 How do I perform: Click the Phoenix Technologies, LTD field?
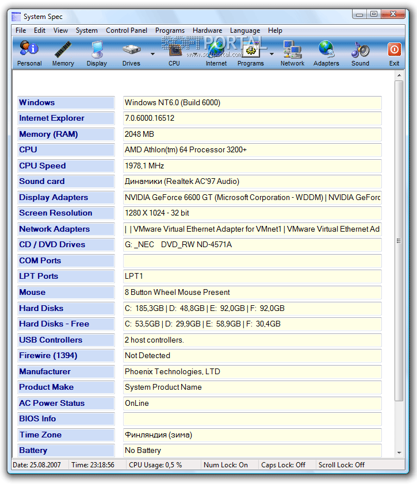coord(253,372)
